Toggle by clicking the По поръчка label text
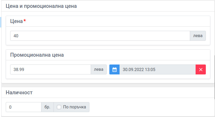This screenshot has width=215, height=117. [x=74, y=107]
